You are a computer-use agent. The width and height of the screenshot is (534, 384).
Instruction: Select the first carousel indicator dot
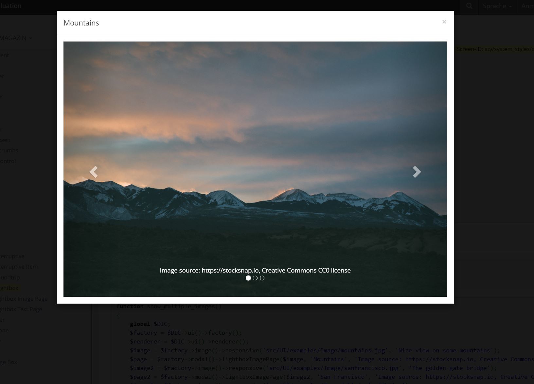click(248, 278)
